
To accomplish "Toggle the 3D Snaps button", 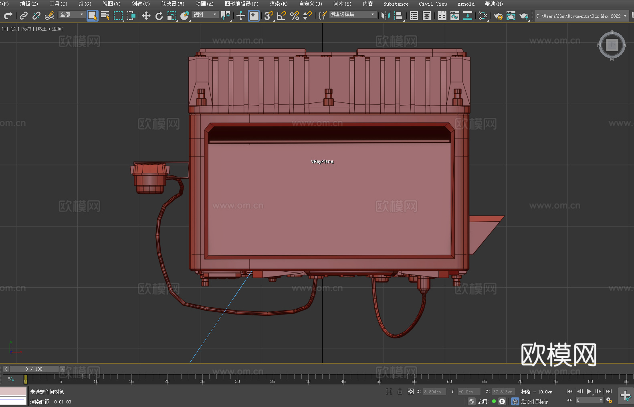I will 269,16.
